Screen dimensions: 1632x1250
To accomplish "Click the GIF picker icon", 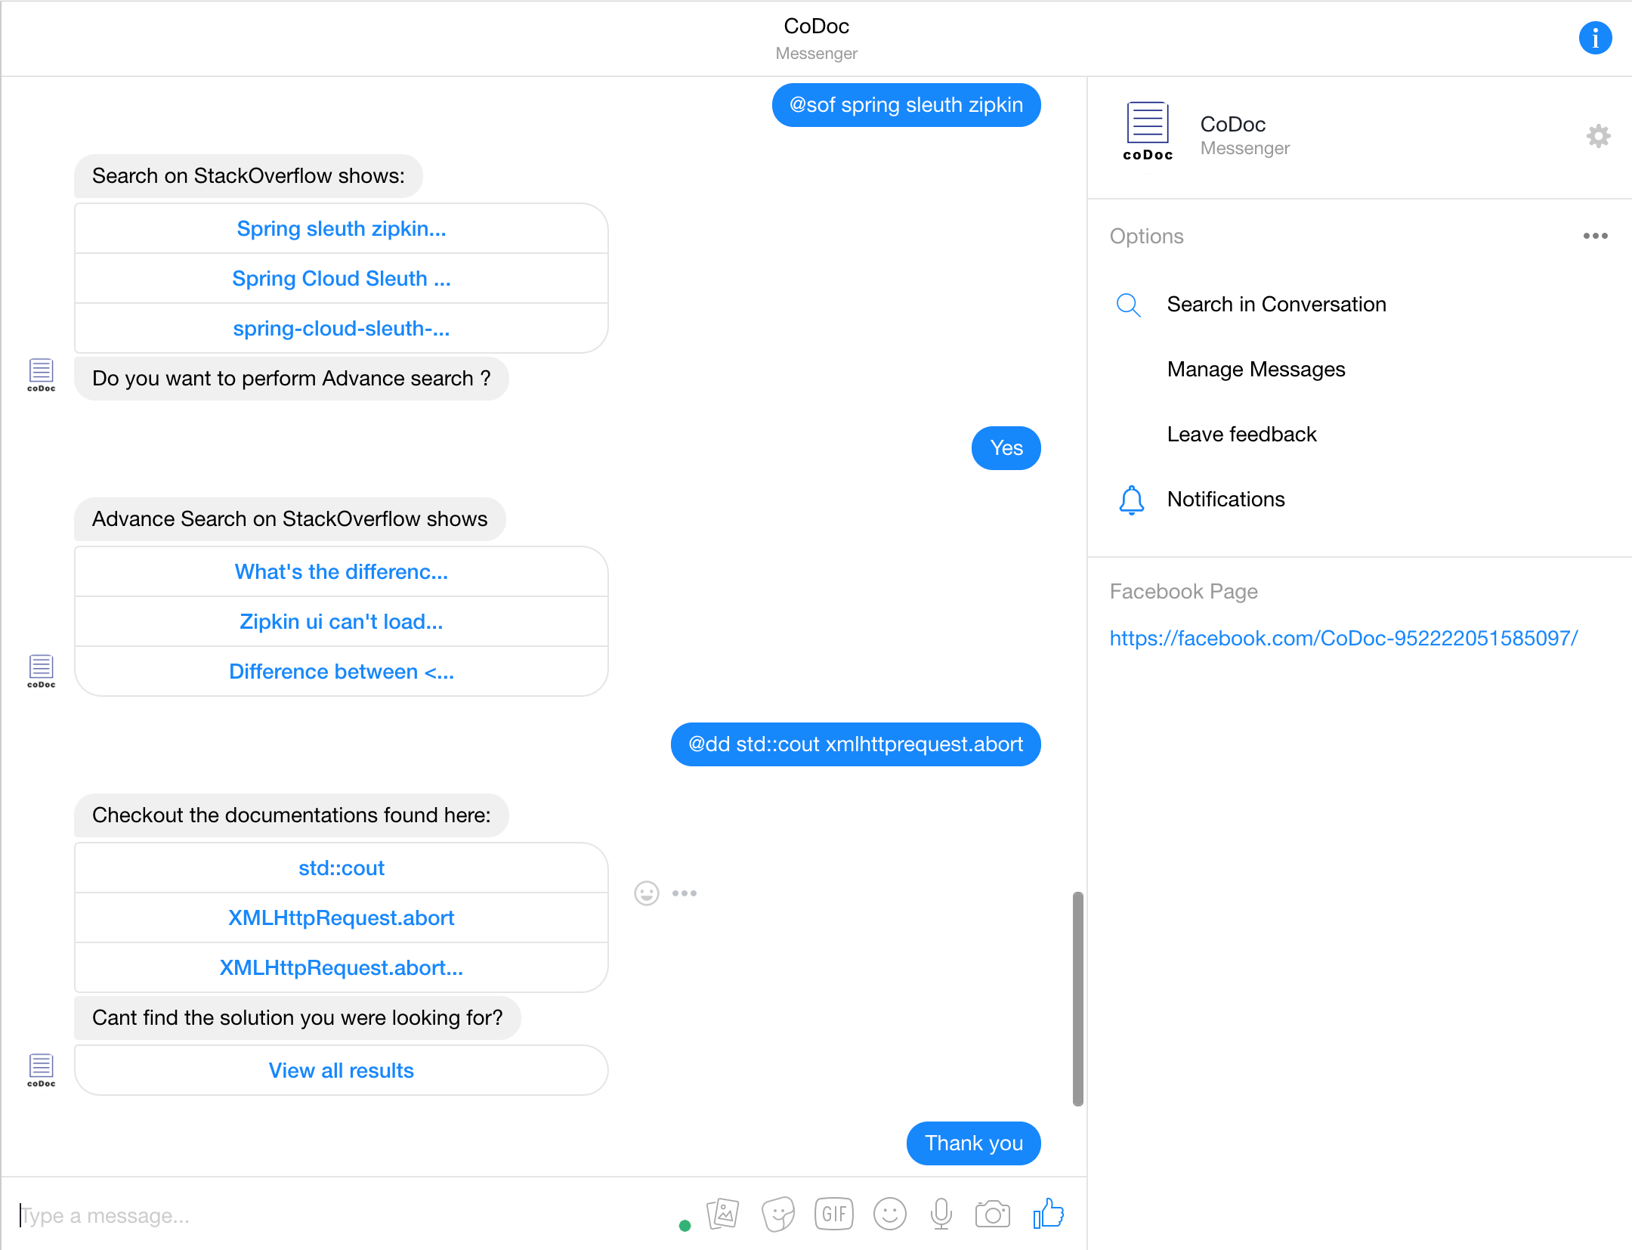I will tap(834, 1214).
